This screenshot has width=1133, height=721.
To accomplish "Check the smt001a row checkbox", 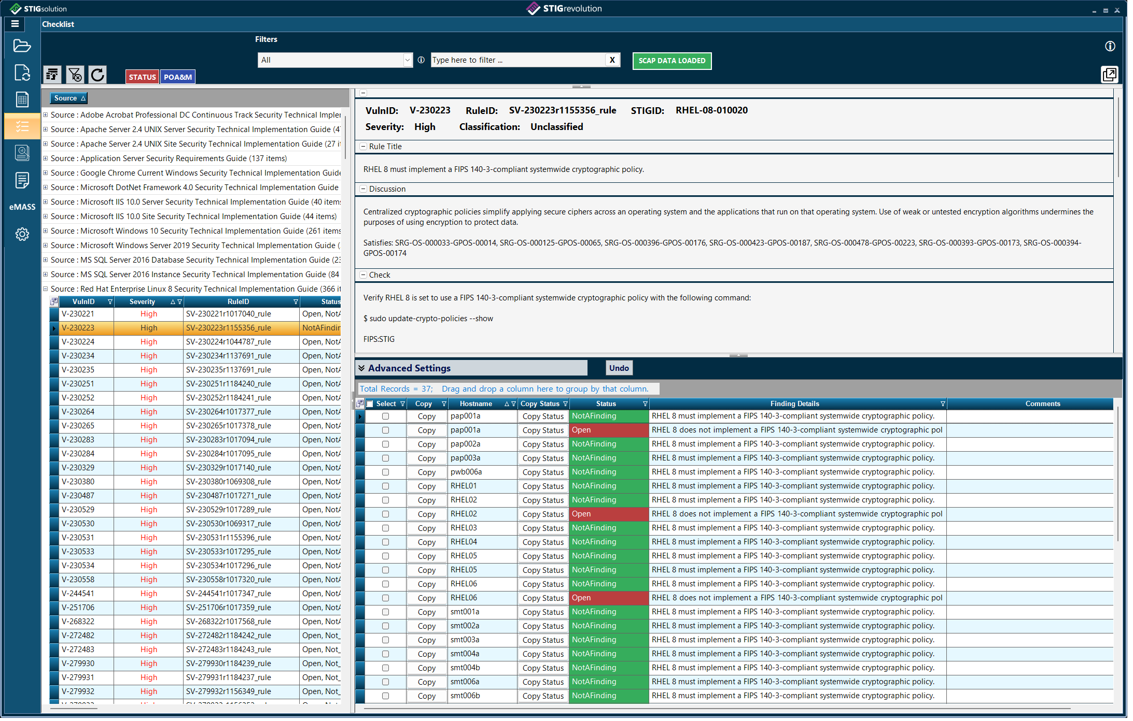I will 385,612.
